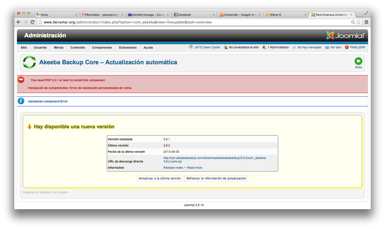Click the No conectados al sitio status
385x229 pixels.
tap(244, 47)
